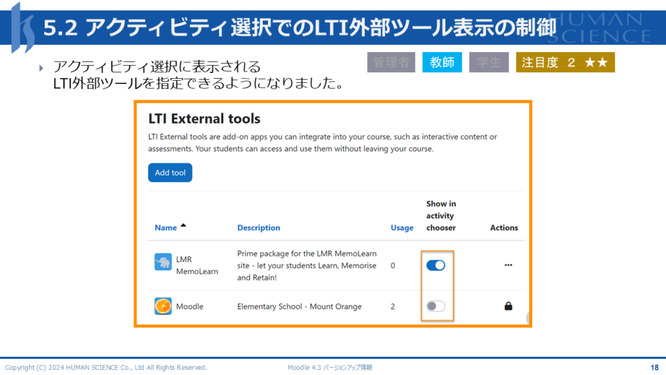
Task: Click the usage count 2 for Moodle
Action: (x=393, y=307)
